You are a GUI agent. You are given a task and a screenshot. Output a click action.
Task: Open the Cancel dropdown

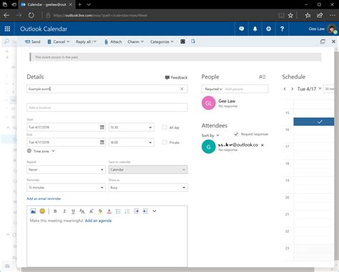pos(59,42)
